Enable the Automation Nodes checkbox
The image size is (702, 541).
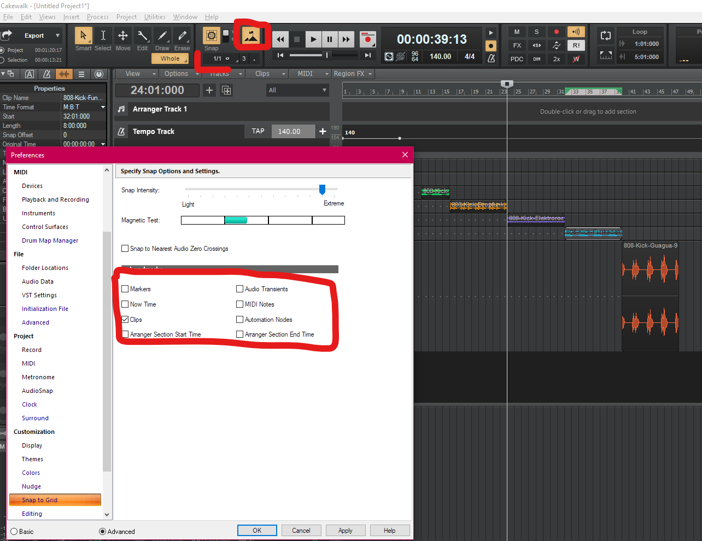tap(239, 319)
